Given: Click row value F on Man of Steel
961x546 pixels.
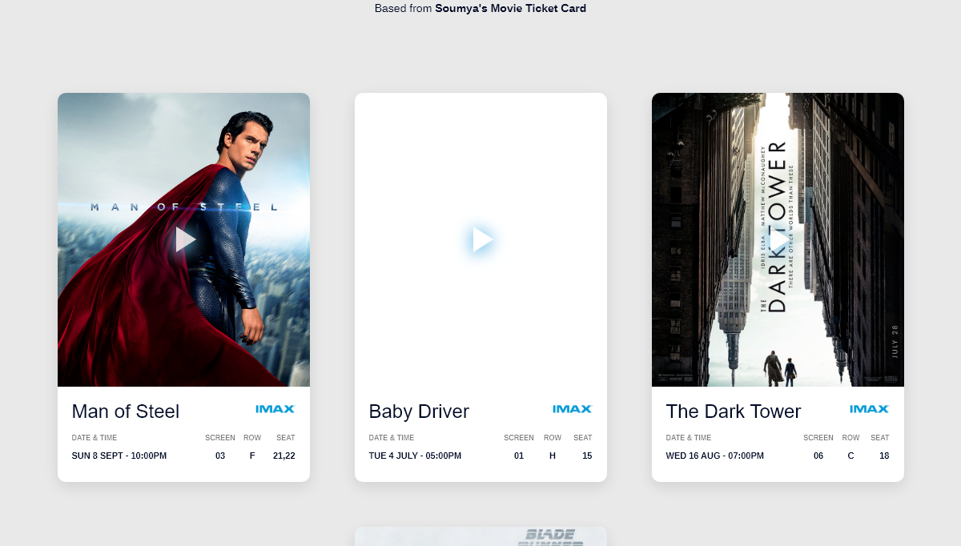Looking at the screenshot, I should 252,456.
